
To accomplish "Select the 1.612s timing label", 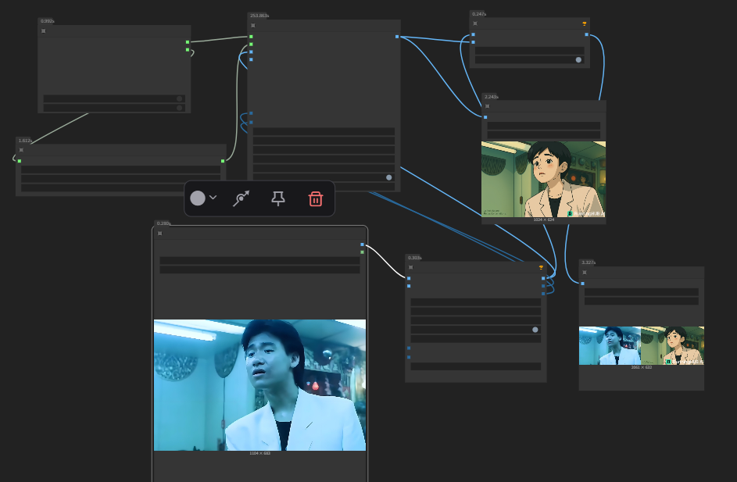I will (25, 141).
